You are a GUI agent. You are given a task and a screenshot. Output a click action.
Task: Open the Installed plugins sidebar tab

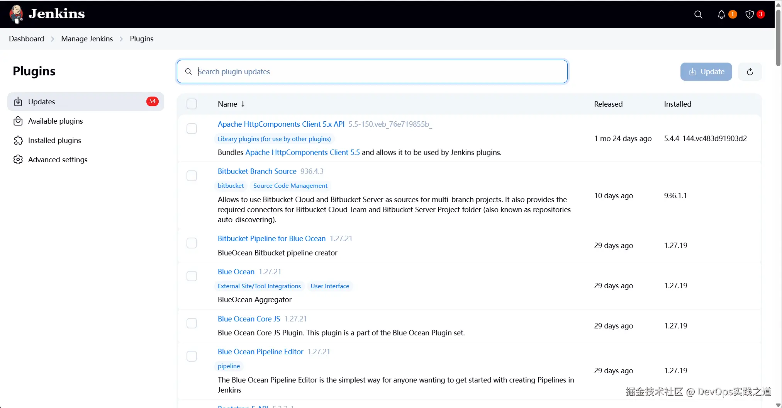pos(86,140)
